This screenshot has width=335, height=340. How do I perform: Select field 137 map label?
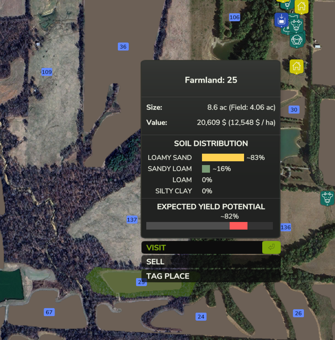pyautogui.click(x=131, y=220)
